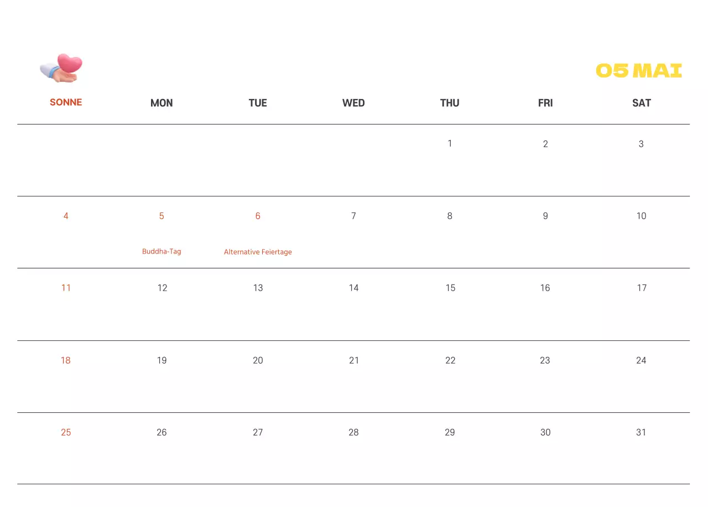Open the Alternative Feiertage holiday label

258,252
